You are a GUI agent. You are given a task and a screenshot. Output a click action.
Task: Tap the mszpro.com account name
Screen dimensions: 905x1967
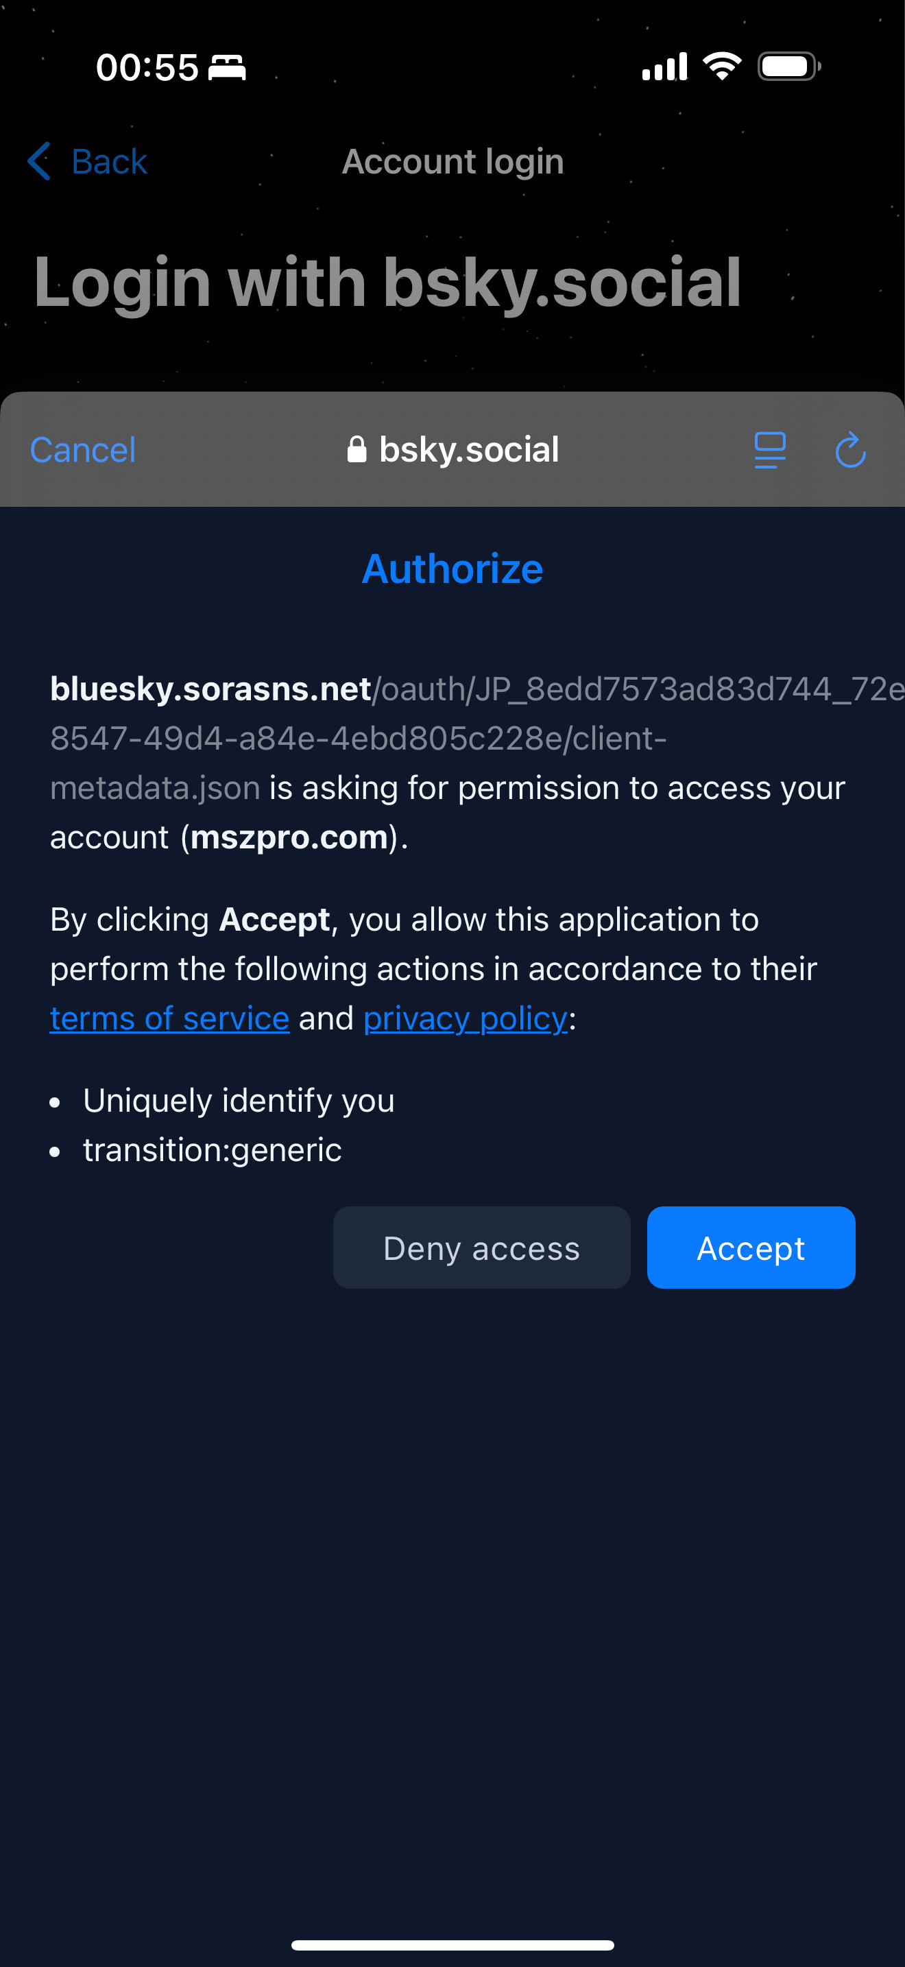(x=289, y=837)
